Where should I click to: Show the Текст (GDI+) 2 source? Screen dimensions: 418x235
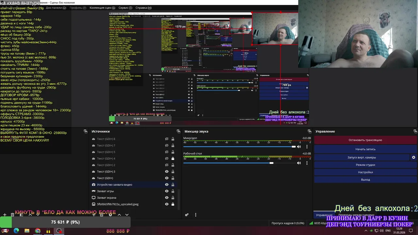click(x=167, y=165)
